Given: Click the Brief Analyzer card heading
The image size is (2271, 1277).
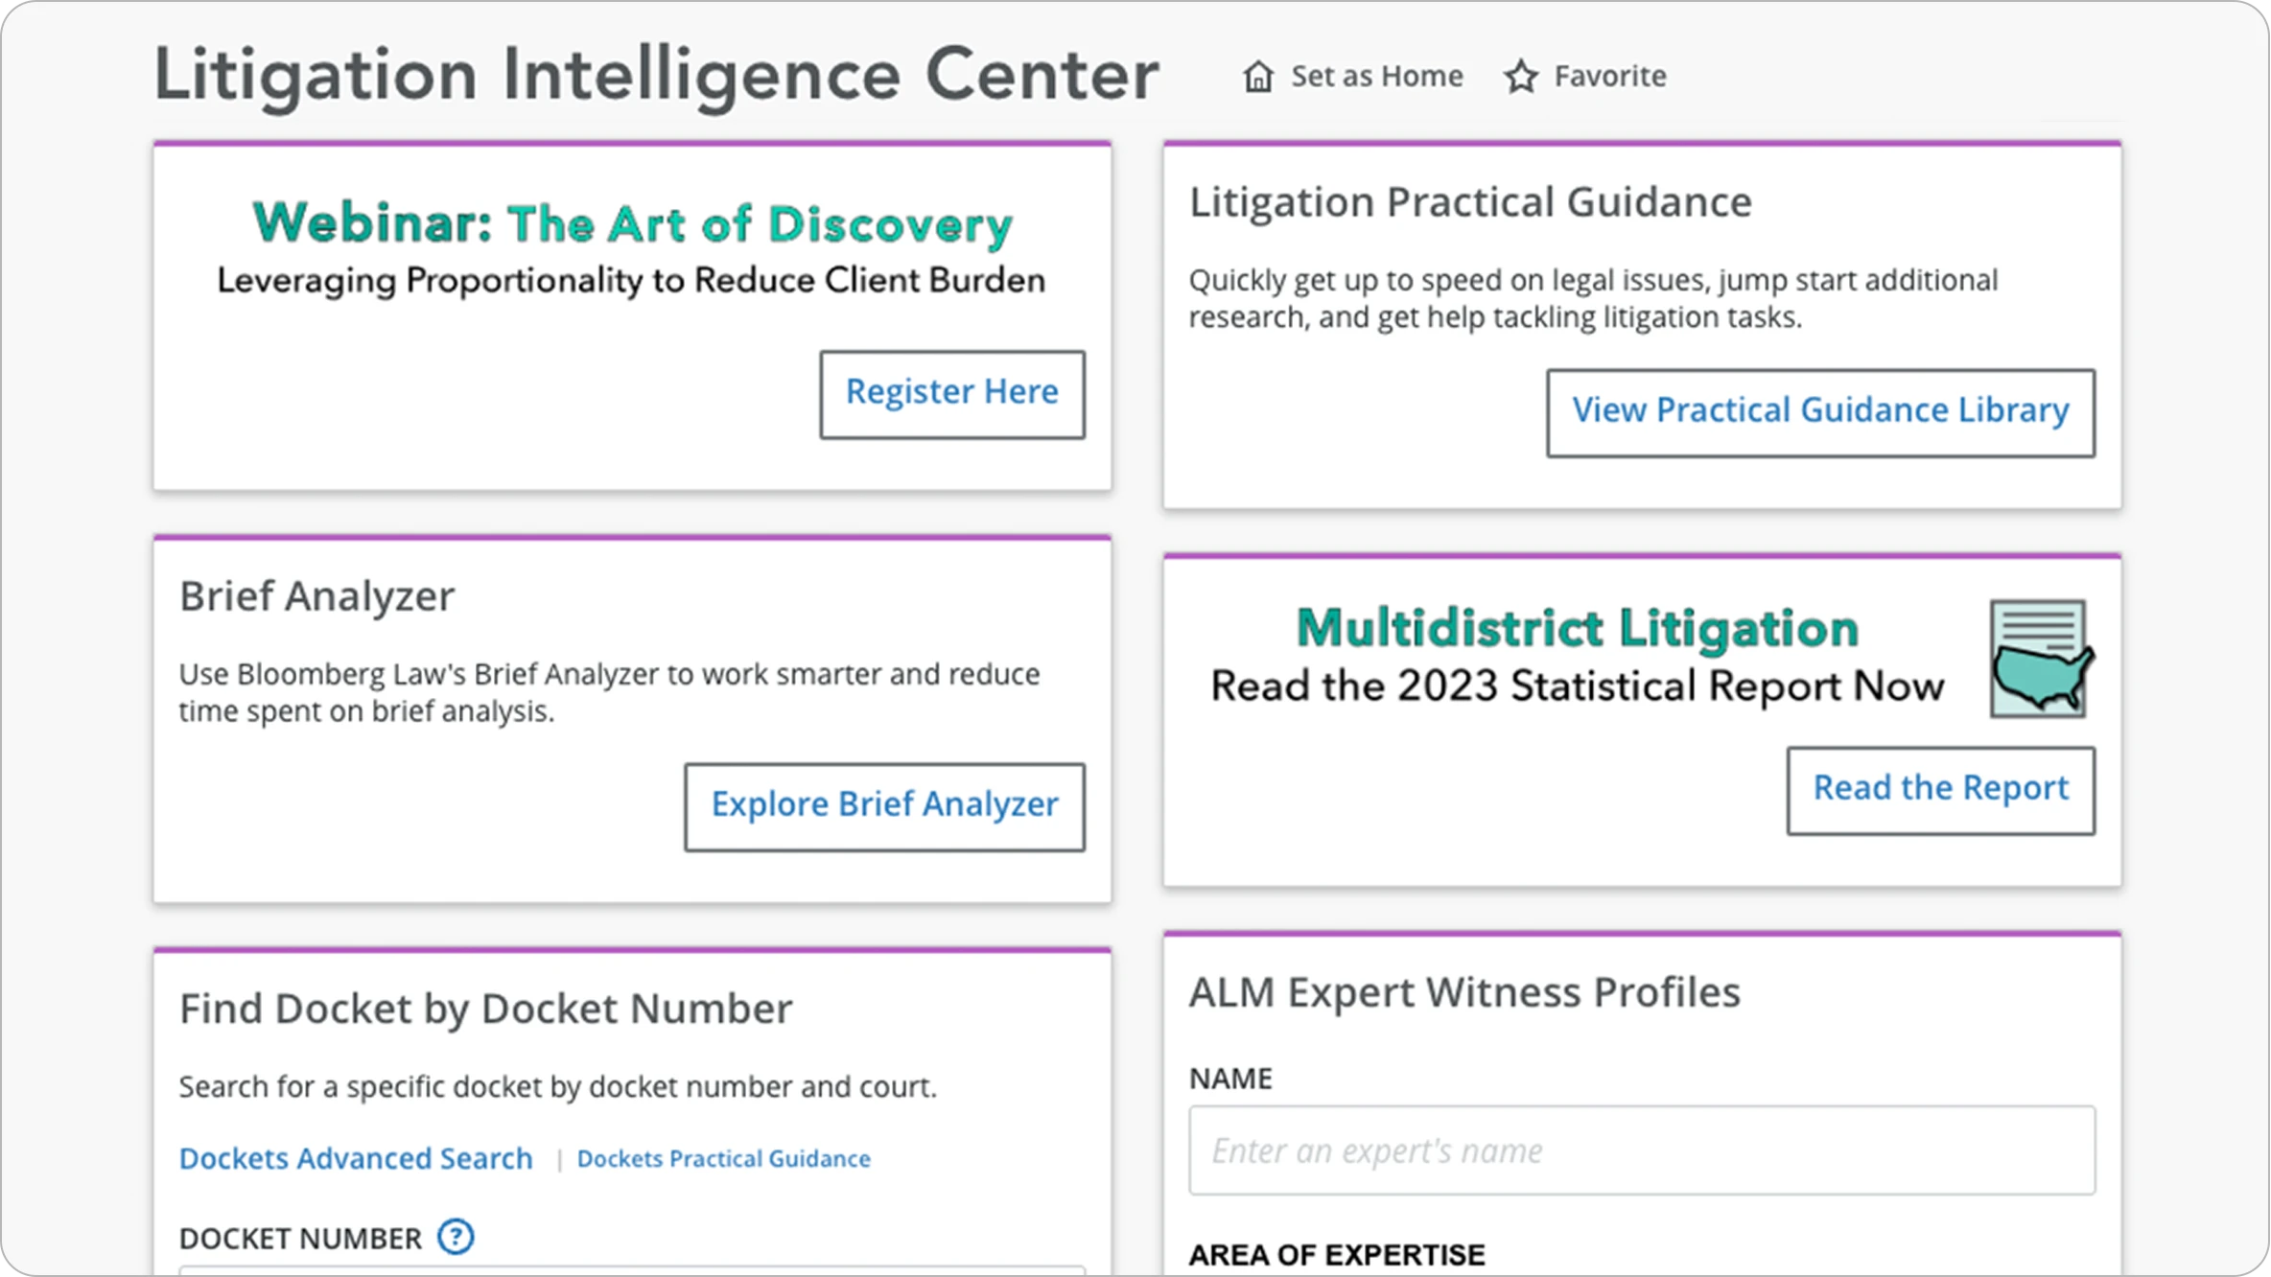Looking at the screenshot, I should tap(316, 596).
